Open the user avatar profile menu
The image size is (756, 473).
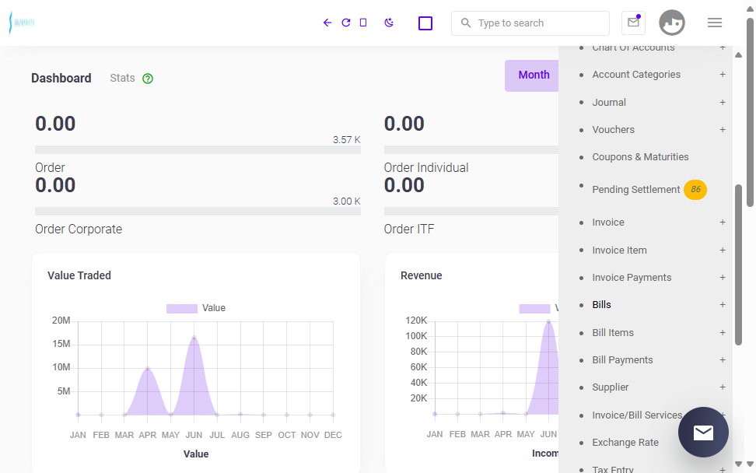(x=672, y=23)
